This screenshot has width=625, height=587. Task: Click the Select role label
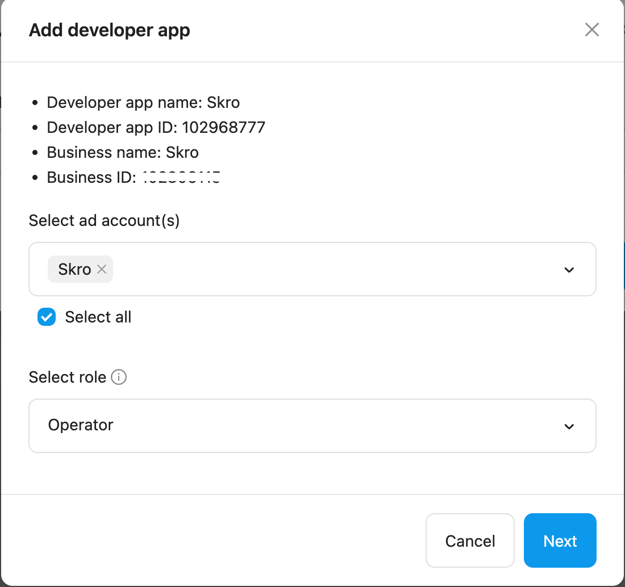click(x=68, y=377)
